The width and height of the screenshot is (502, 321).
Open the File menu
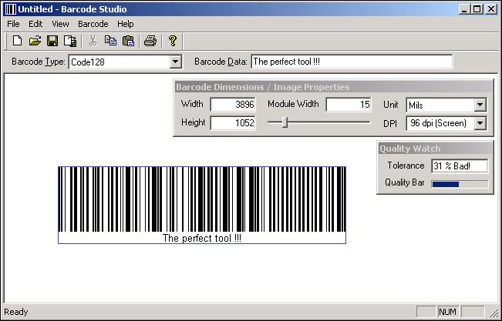click(13, 24)
